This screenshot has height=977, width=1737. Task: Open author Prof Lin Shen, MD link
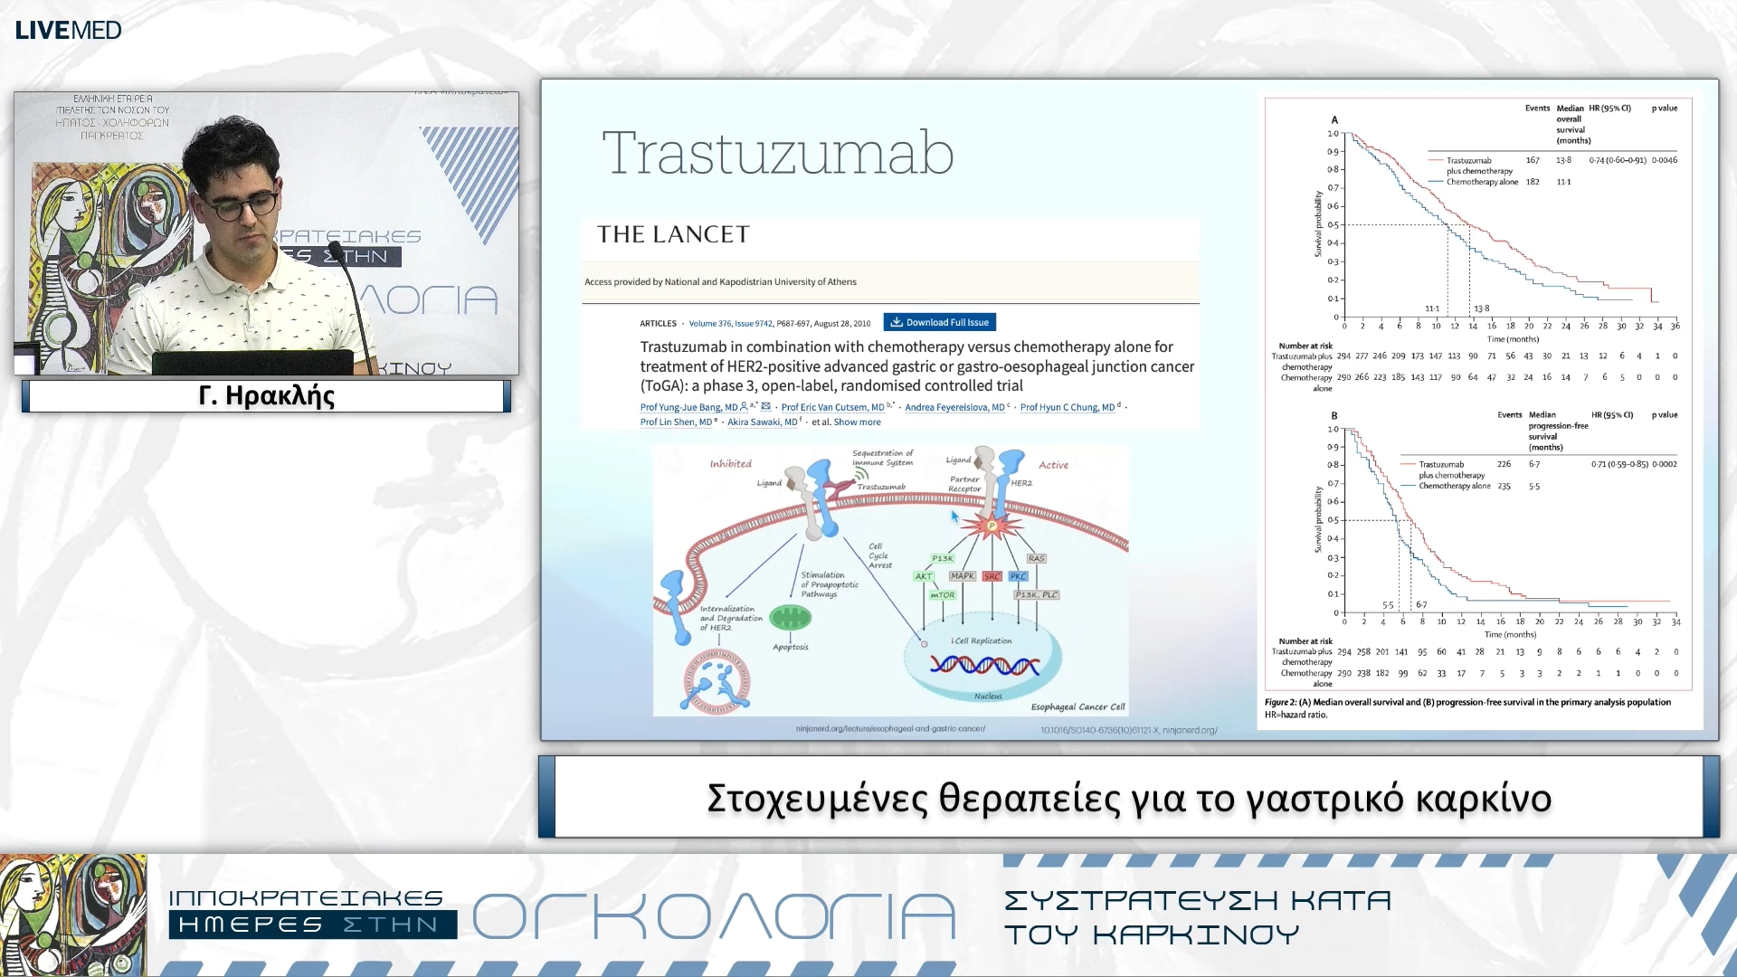[676, 422]
